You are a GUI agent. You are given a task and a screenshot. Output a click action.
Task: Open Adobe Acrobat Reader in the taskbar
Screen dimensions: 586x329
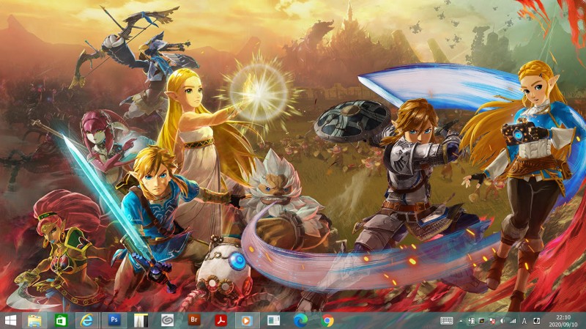[x=221, y=320]
